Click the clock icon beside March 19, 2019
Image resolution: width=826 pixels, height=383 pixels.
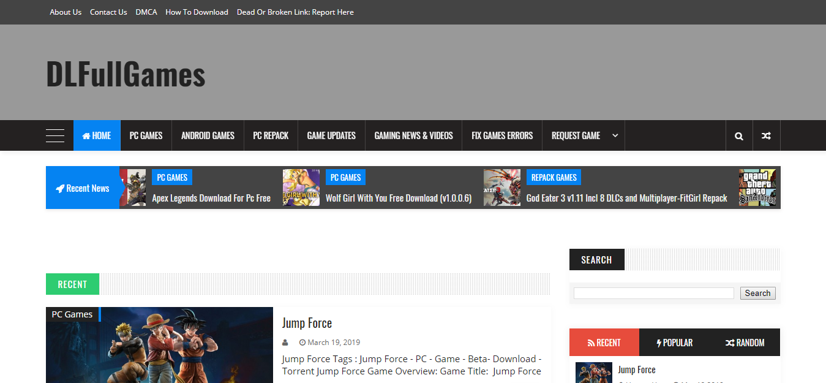click(302, 342)
